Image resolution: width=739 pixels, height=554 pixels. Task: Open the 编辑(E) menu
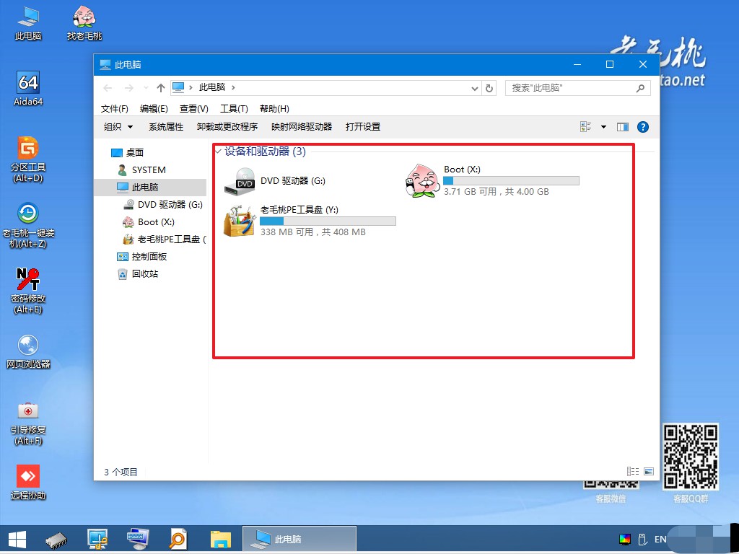pyautogui.click(x=154, y=109)
